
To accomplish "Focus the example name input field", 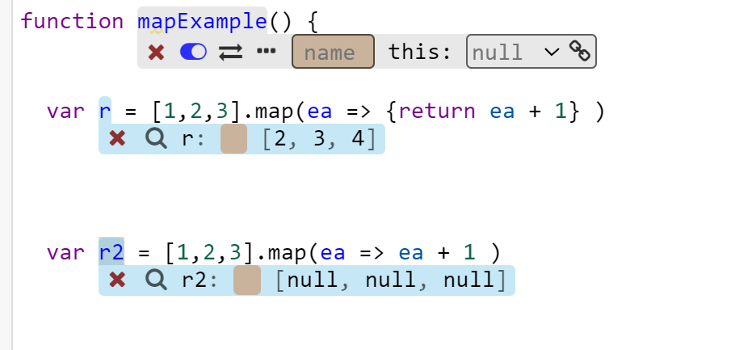I will pyautogui.click(x=333, y=53).
